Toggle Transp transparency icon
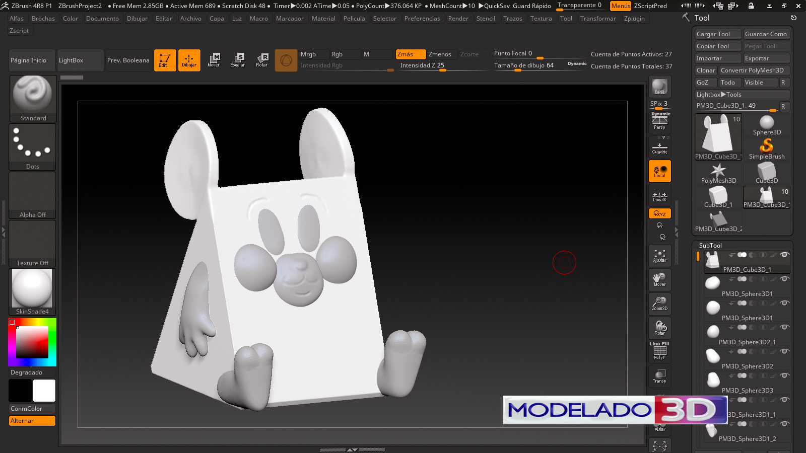Viewport: 806px width, 453px height. 659,376
